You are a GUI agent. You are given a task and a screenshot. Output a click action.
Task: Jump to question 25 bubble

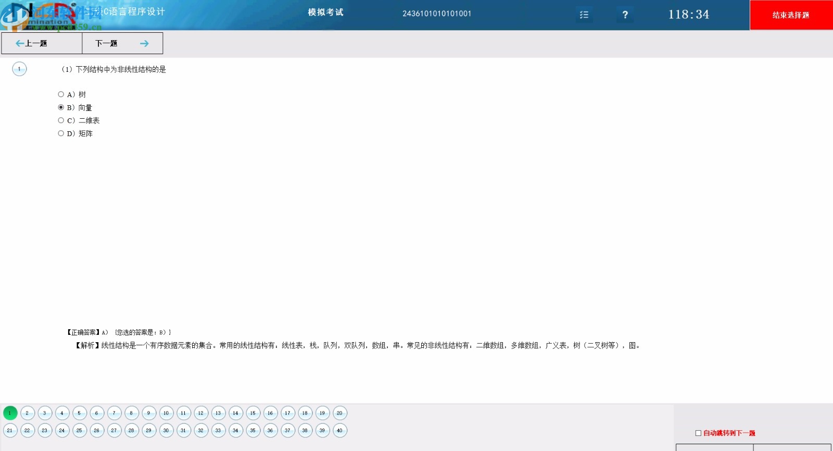[x=80, y=430]
